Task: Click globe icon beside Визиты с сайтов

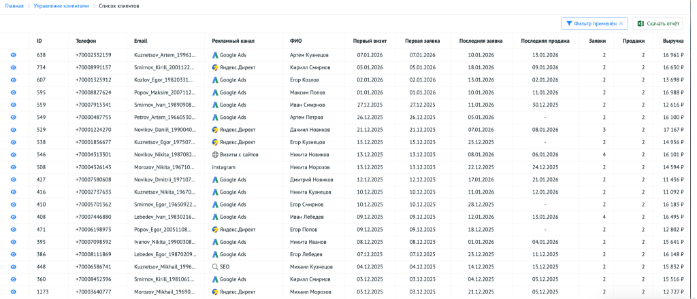Action: coord(215,155)
